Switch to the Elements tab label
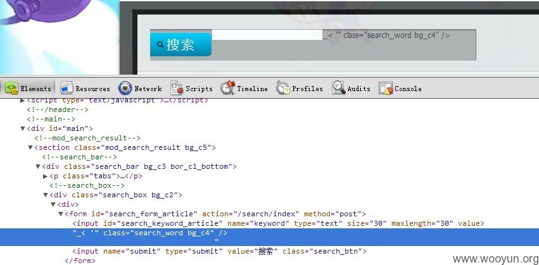Image resolution: width=539 pixels, height=265 pixels. [35, 89]
